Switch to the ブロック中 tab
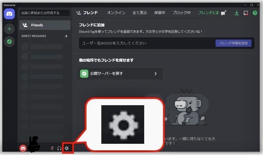Image resolution: width=263 pixels, height=155 pixels. click(x=181, y=13)
